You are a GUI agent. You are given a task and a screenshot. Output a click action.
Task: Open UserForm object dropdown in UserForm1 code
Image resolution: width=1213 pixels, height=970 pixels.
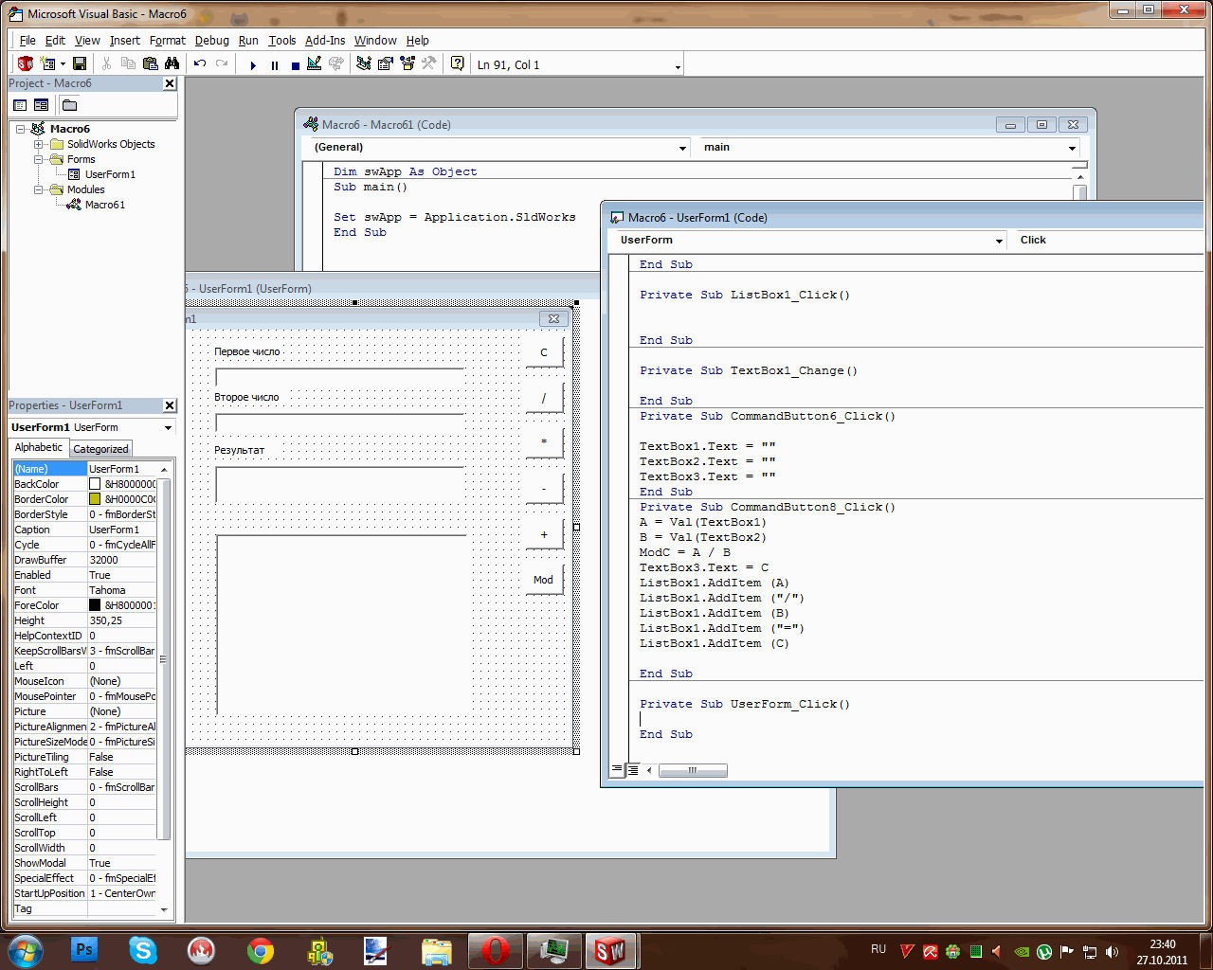(999, 241)
